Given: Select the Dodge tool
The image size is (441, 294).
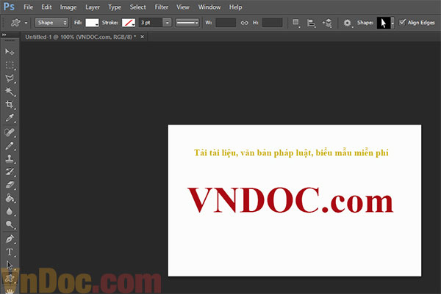Looking at the screenshot, I should (10, 224).
